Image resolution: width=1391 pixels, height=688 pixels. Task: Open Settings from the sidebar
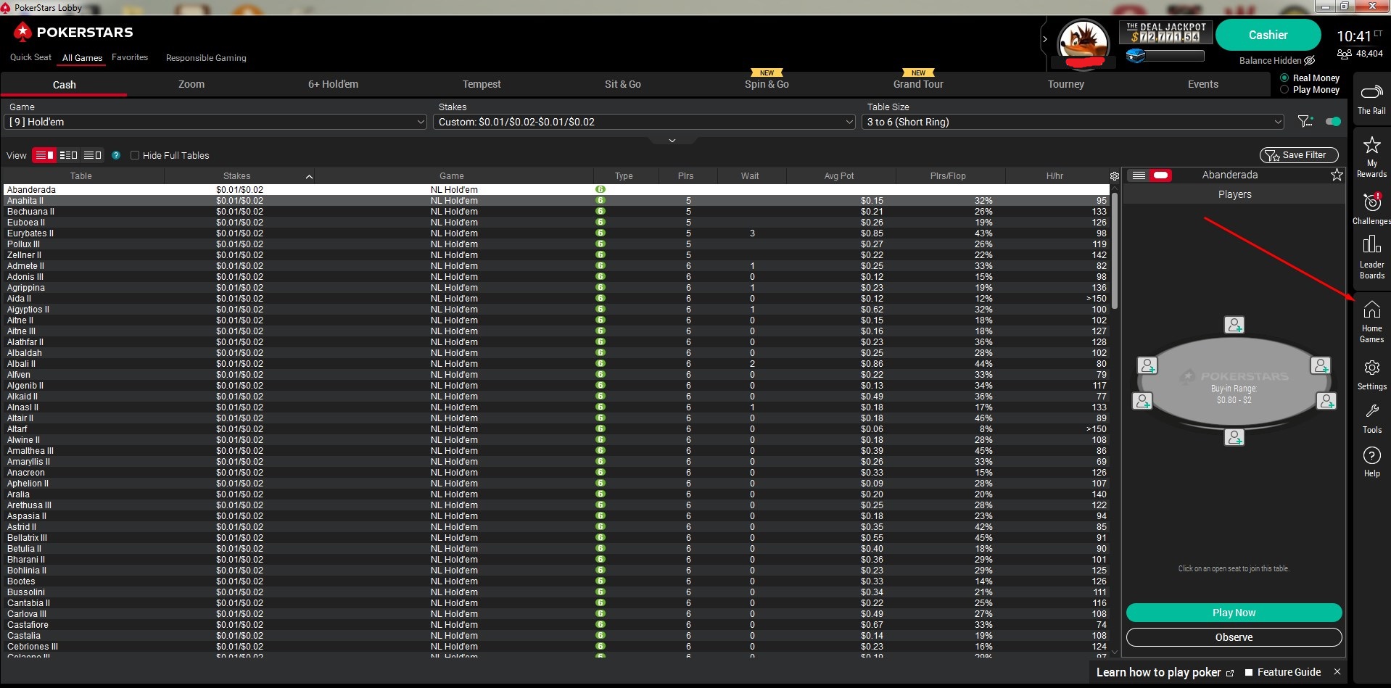1371,373
